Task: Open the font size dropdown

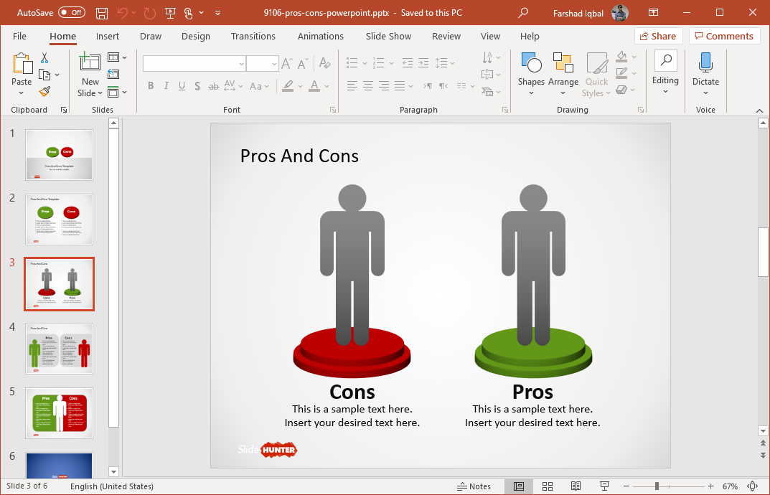Action: pyautogui.click(x=273, y=63)
